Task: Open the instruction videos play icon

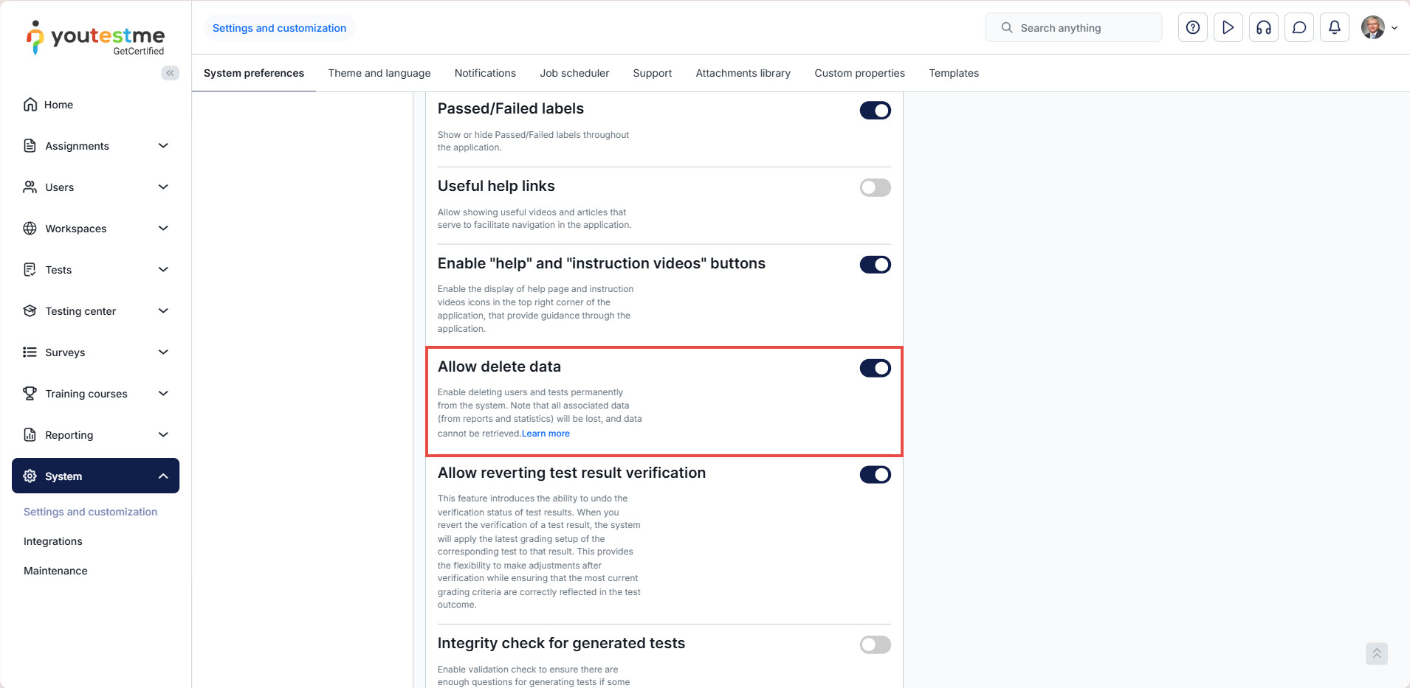Action: [x=1228, y=28]
